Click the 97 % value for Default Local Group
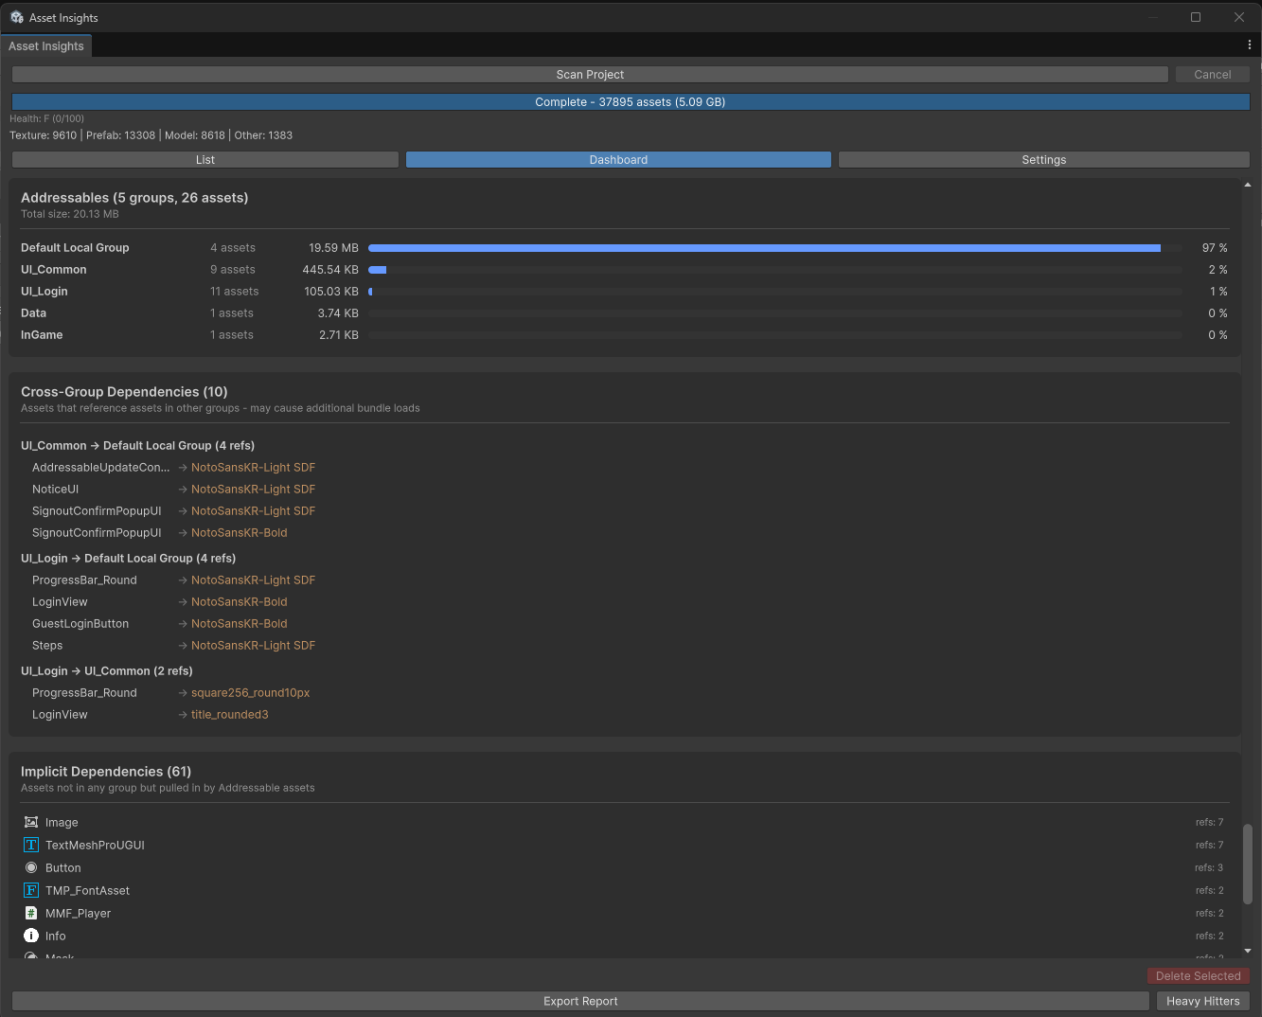This screenshot has height=1017, width=1262. click(1215, 248)
